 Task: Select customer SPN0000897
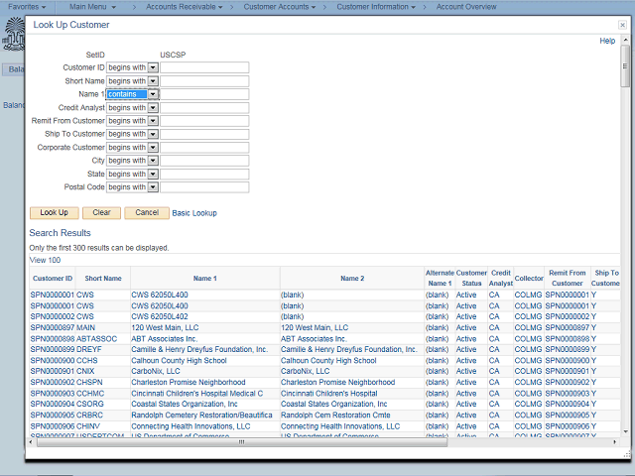tap(53, 328)
